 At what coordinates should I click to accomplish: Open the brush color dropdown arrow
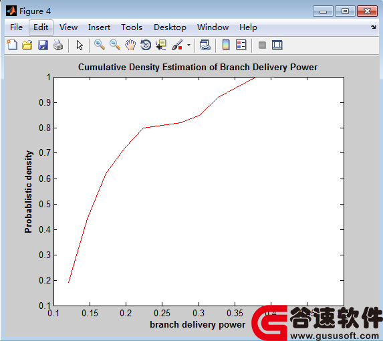click(x=188, y=45)
